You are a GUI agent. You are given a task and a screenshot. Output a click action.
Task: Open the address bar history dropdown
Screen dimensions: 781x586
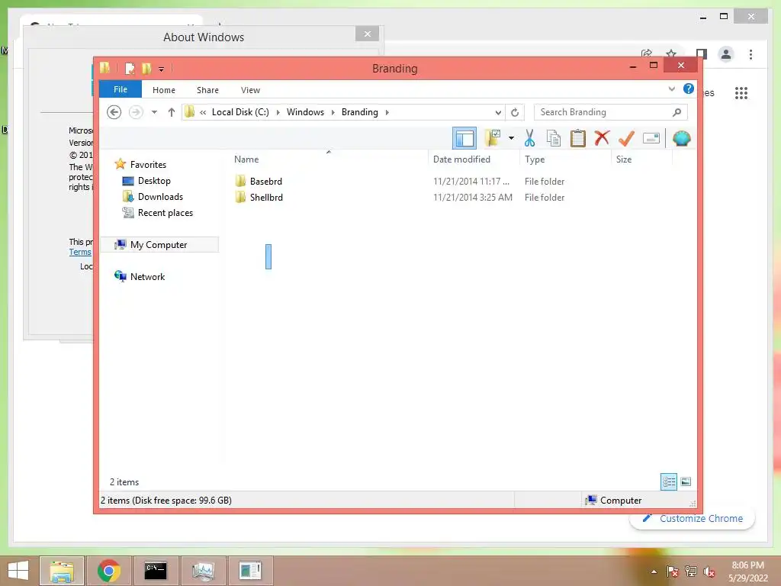[x=497, y=113]
